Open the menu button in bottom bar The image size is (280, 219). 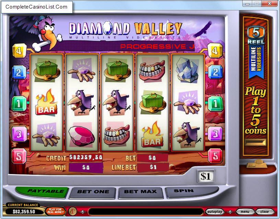[x=245, y=212]
